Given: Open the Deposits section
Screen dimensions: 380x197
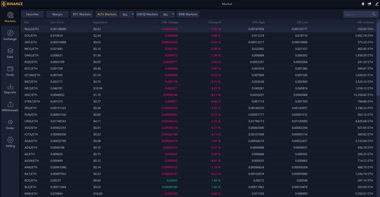Looking at the screenshot, I should click(10, 89).
